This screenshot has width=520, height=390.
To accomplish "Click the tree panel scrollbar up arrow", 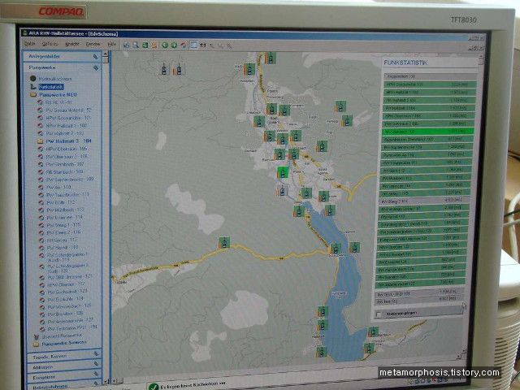I will coord(106,54).
